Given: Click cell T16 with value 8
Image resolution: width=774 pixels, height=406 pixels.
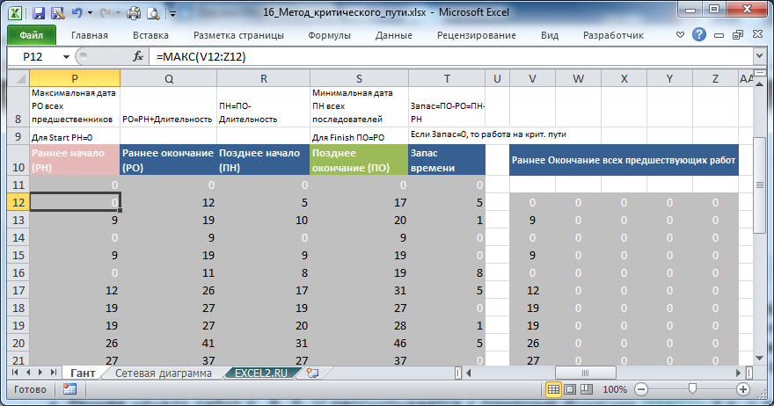Looking at the screenshot, I should point(446,272).
